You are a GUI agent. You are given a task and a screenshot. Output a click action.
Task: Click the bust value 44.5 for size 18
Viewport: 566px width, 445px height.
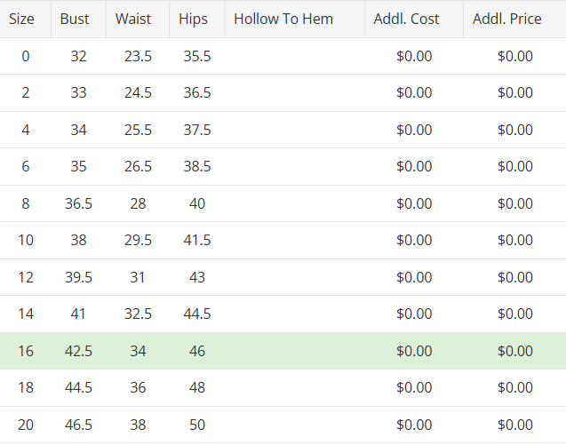pyautogui.click(x=79, y=387)
